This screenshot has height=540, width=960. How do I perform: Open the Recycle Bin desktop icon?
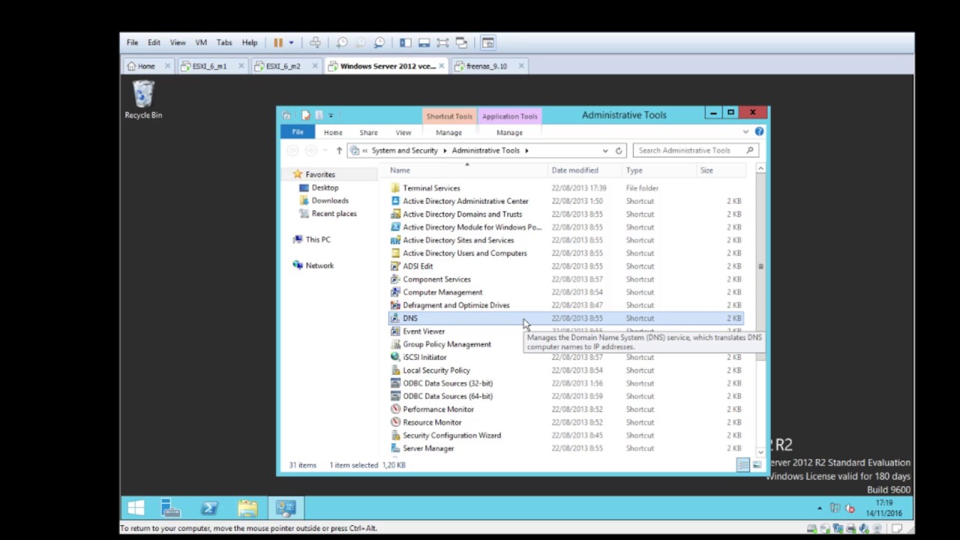click(x=143, y=100)
